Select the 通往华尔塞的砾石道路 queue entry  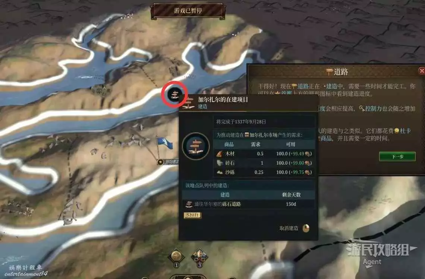click(248, 204)
